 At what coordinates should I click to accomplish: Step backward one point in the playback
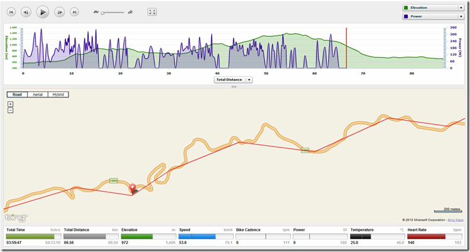[x=26, y=12]
